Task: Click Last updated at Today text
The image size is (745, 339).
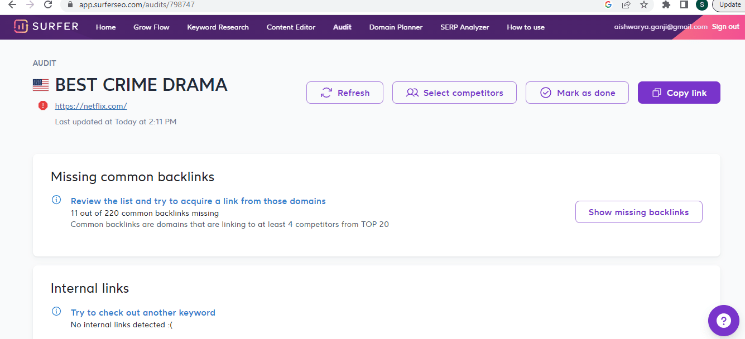Action: (x=116, y=121)
